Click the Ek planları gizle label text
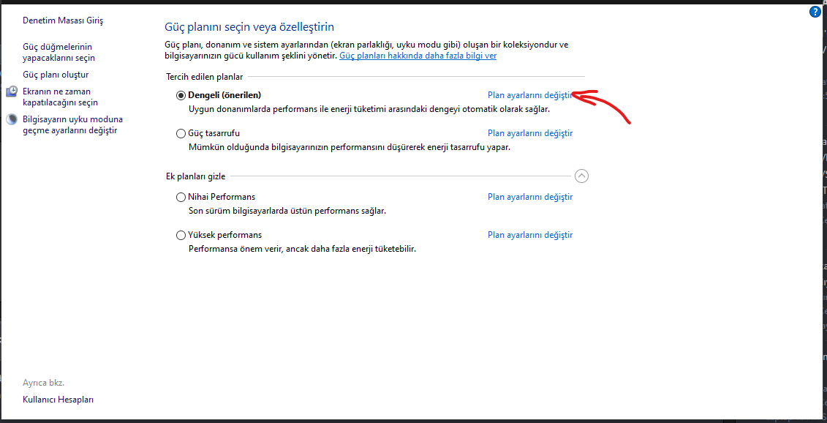This screenshot has height=423, width=827. click(x=195, y=176)
